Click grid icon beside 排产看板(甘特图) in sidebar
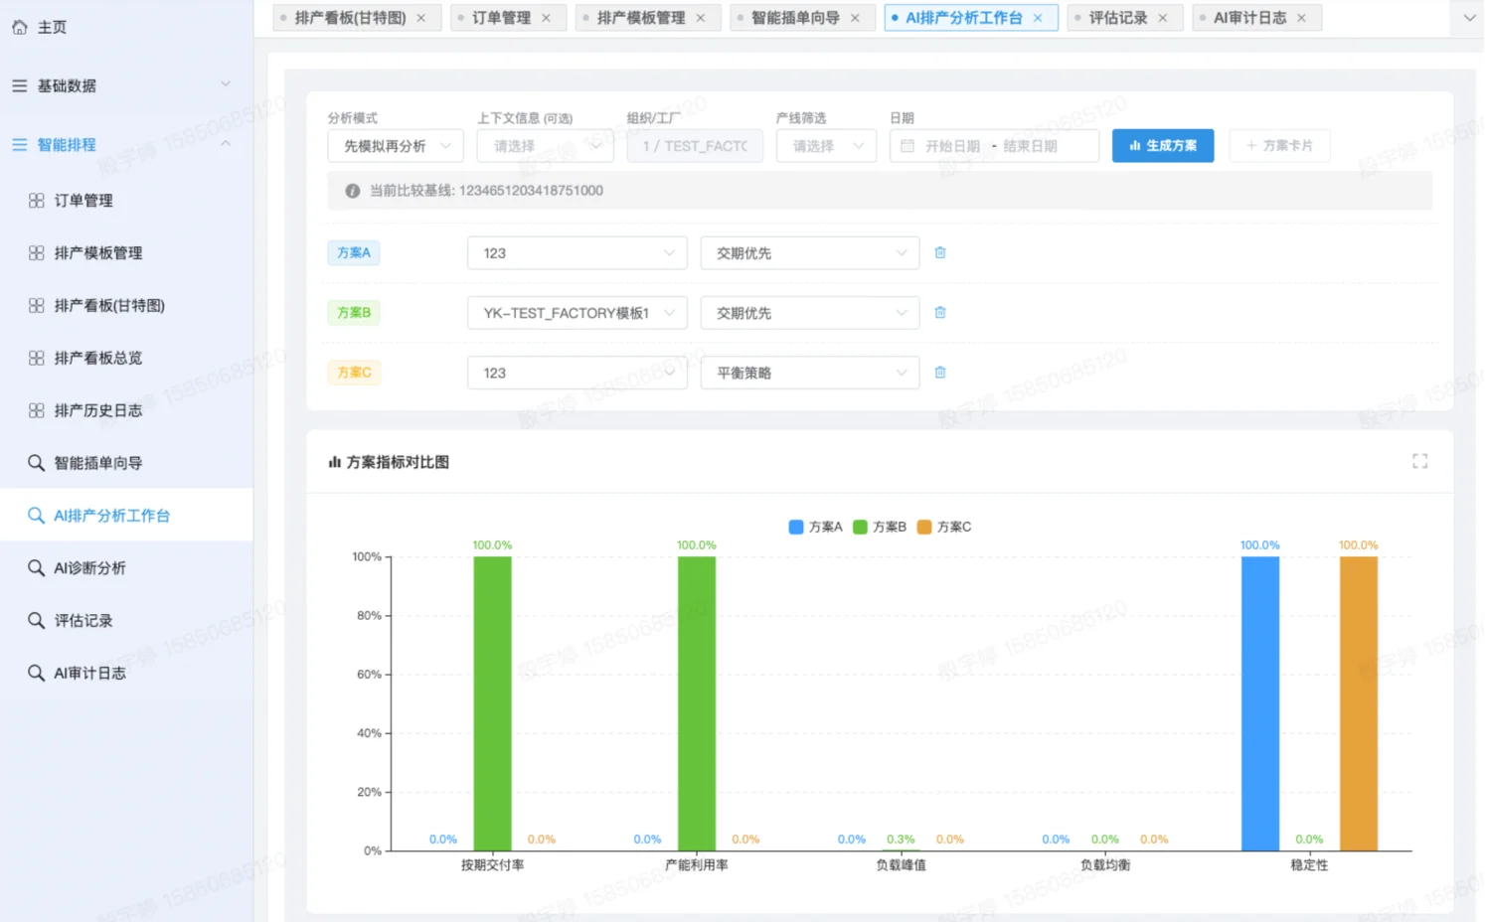This screenshot has width=1485, height=922. pos(37,306)
